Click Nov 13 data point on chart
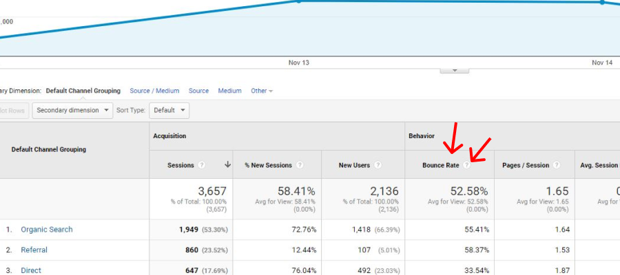 [x=299, y=1]
